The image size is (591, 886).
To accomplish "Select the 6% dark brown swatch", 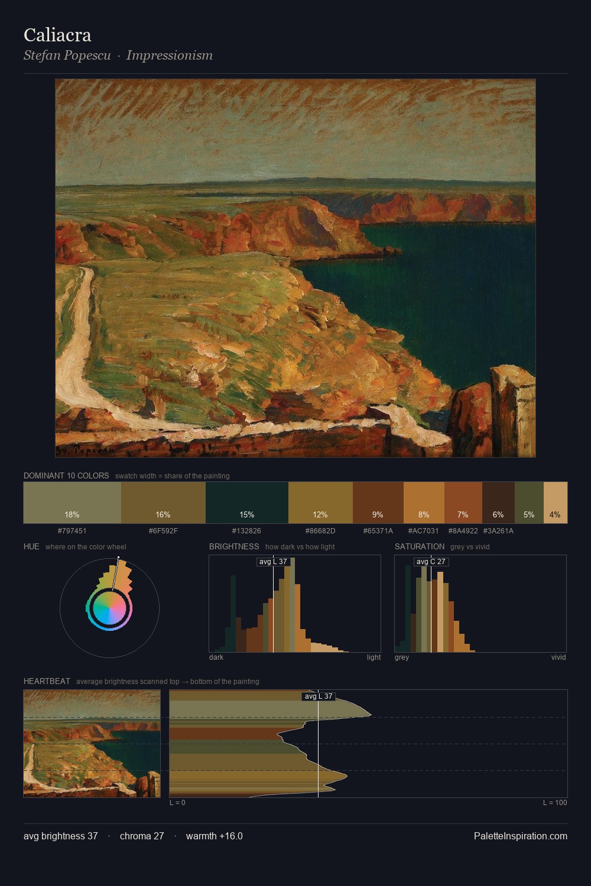I will [498, 503].
